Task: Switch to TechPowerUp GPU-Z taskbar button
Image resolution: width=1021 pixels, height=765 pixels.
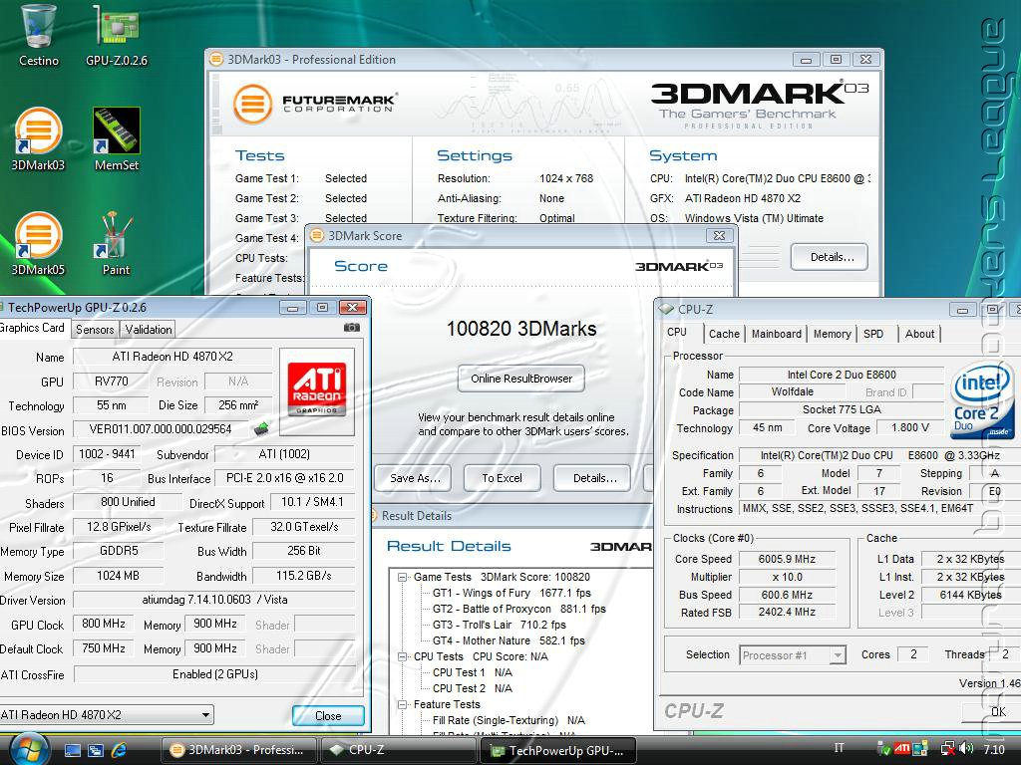Action: (558, 750)
